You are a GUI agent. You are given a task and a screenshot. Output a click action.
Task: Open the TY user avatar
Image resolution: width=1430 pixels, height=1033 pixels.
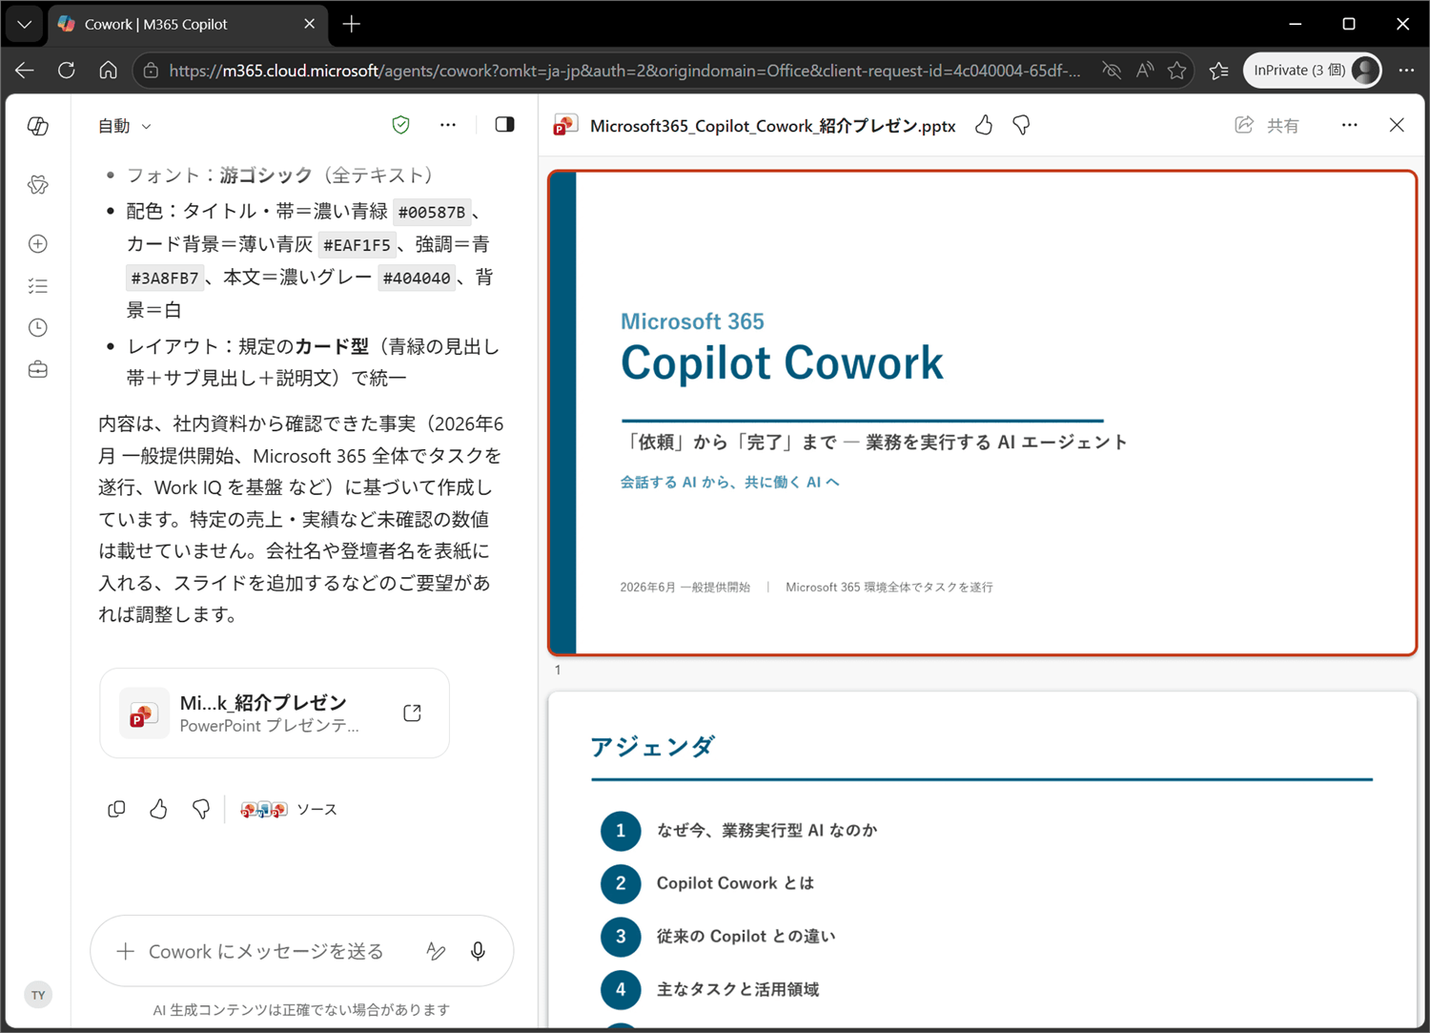(38, 995)
